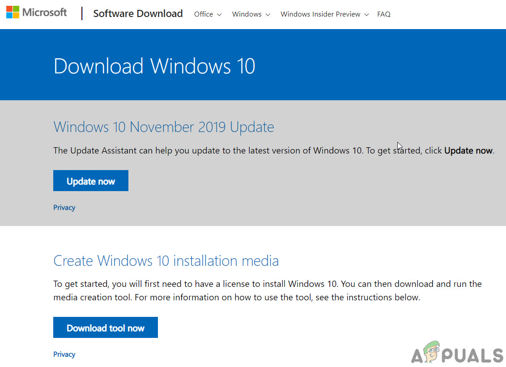Open the Windows Insider Preview dropdown

pos(324,14)
